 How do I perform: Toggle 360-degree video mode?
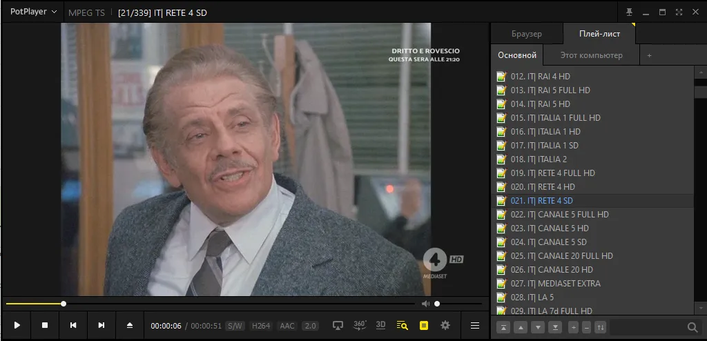coord(359,325)
